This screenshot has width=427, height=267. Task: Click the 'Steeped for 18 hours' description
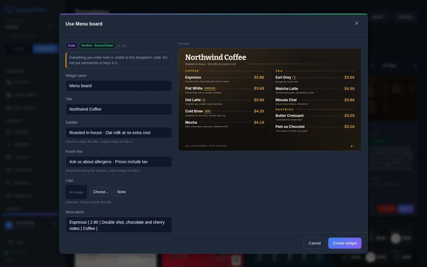(x=205, y=116)
